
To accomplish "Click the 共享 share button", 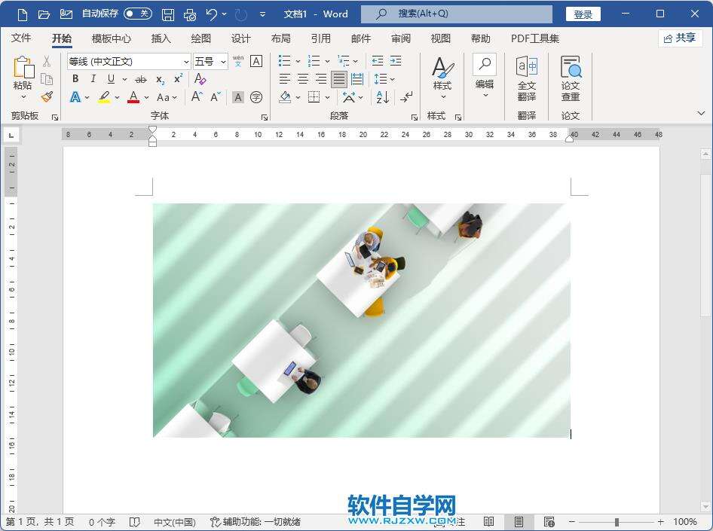I will point(680,38).
